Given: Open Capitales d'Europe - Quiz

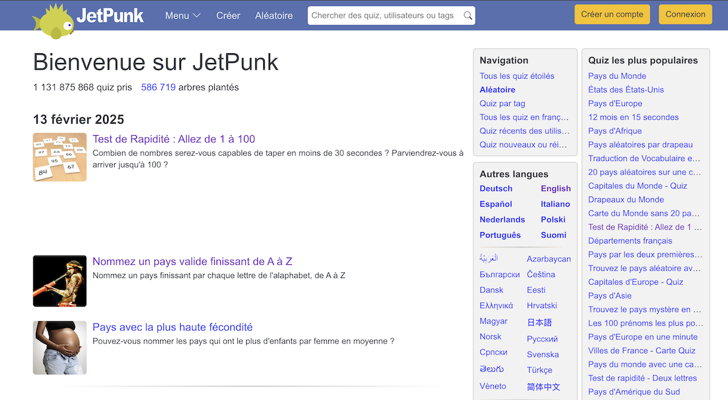Looking at the screenshot, I should (x=636, y=282).
